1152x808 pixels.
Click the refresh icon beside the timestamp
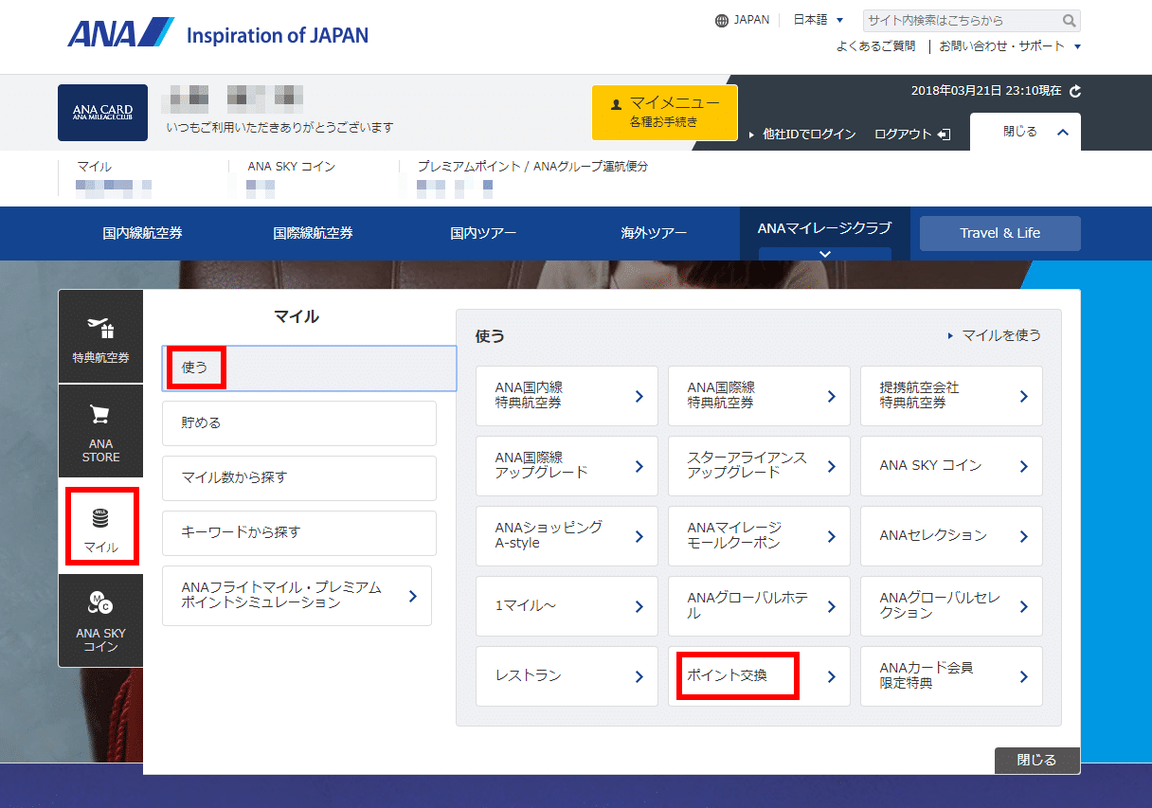[x=1074, y=91]
